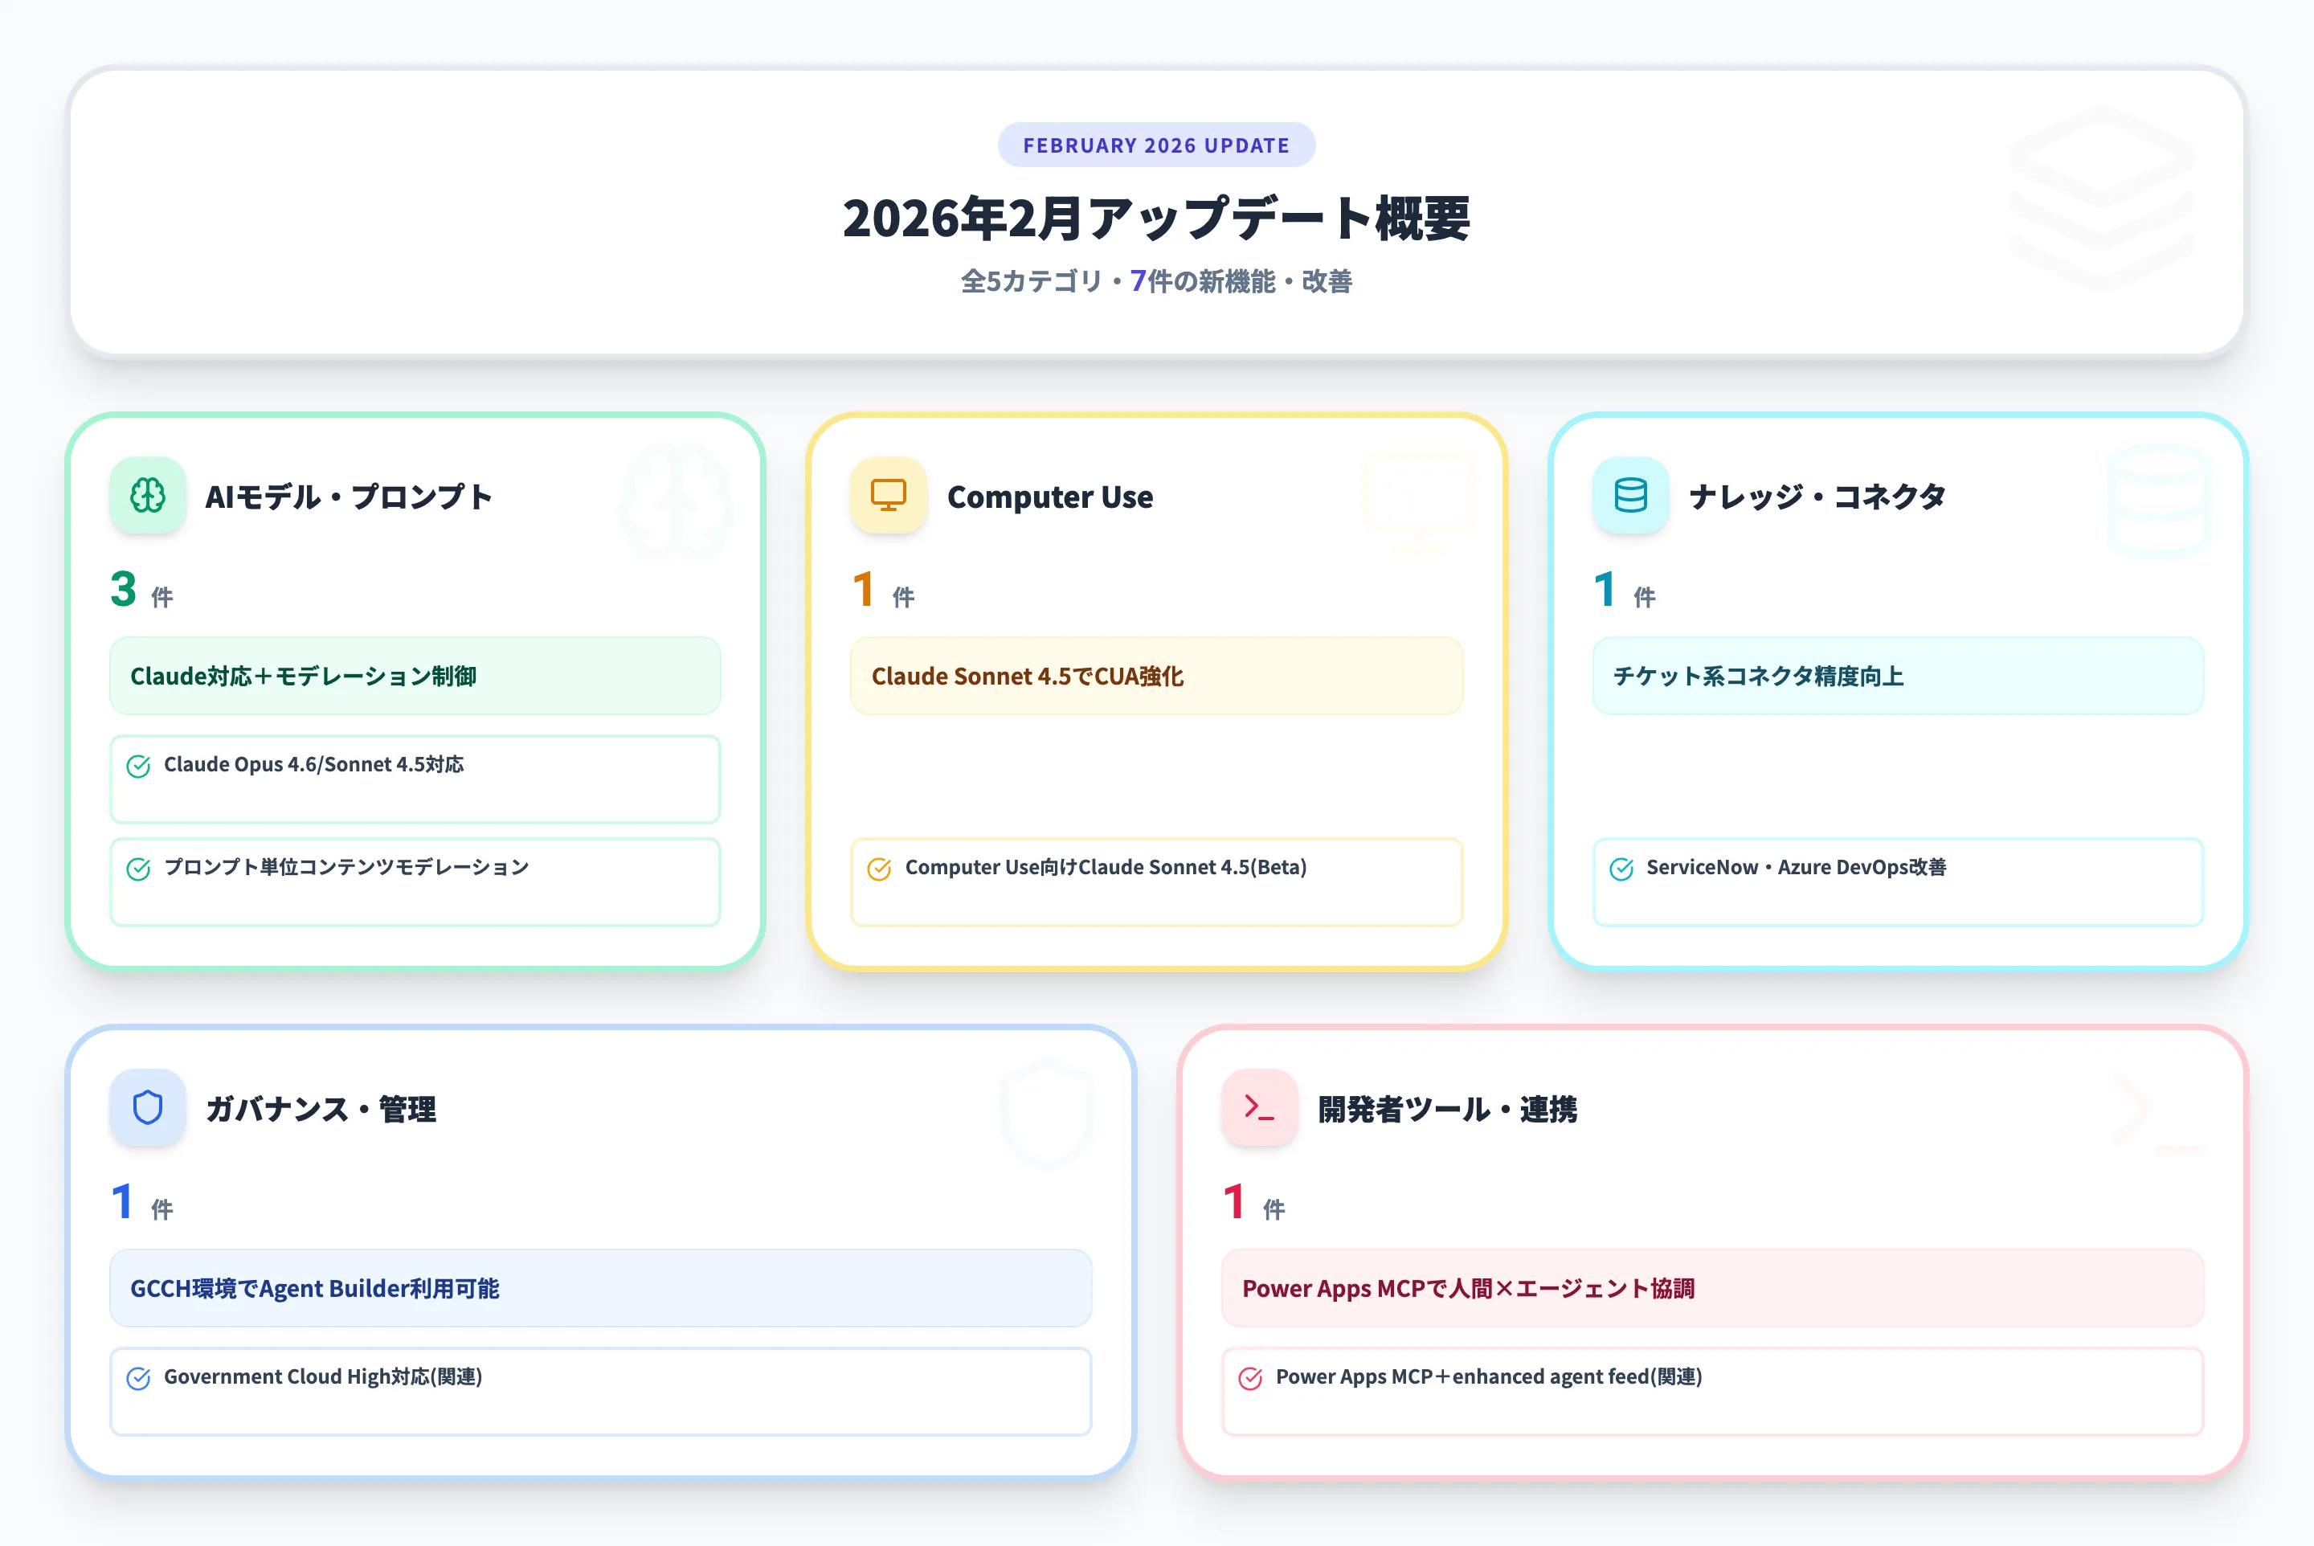Click the Claude Sonnet 4.5でCUA強化 banner

coord(1156,676)
